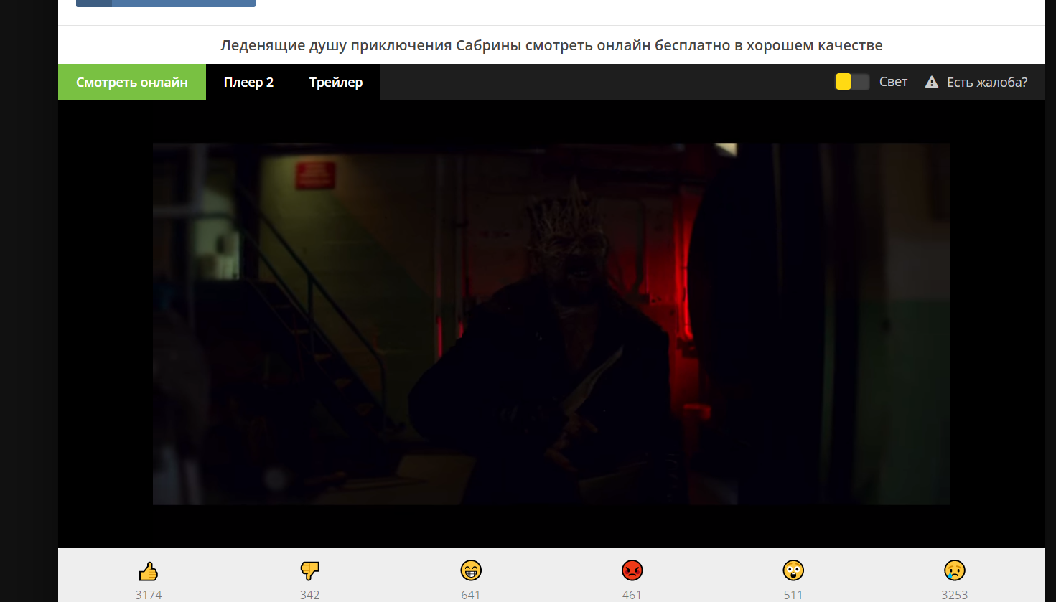Click the thumbs down reaction icon
The width and height of the screenshot is (1056, 602).
click(x=309, y=571)
